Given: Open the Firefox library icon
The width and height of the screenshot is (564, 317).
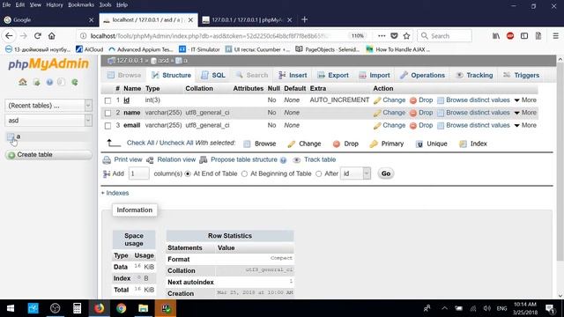Looking at the screenshot, I should pyautogui.click(x=496, y=36).
